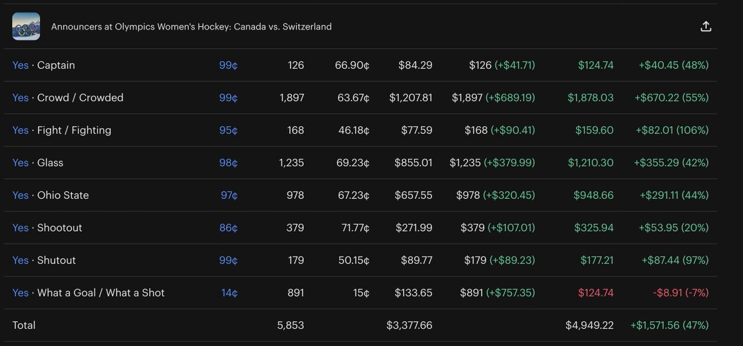Viewport: 743px width, 346px height.
Task: Open the Announcers at Olympics Women's Hockey title
Action: point(191,27)
